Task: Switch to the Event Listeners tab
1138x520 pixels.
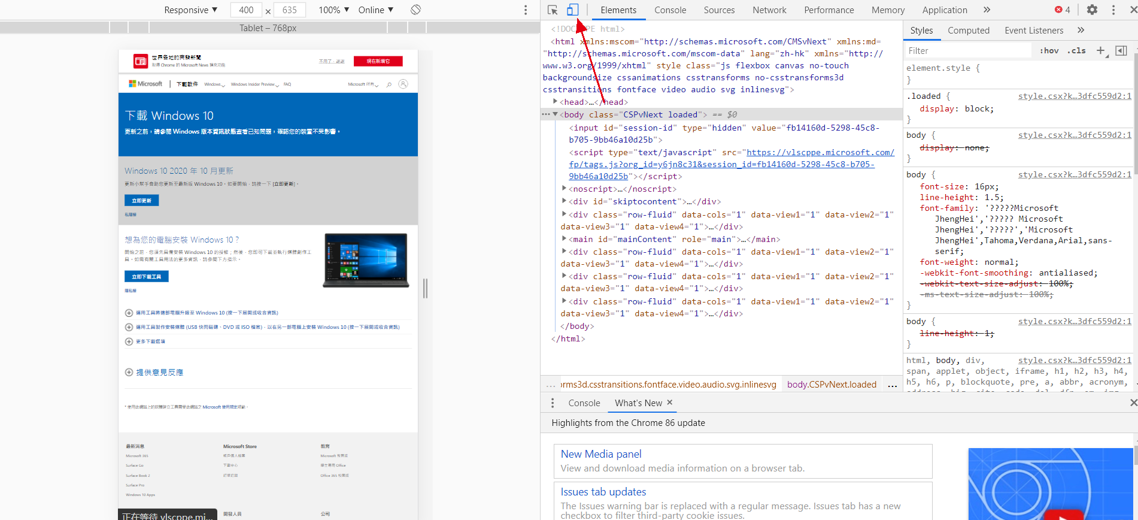Action: (1034, 31)
